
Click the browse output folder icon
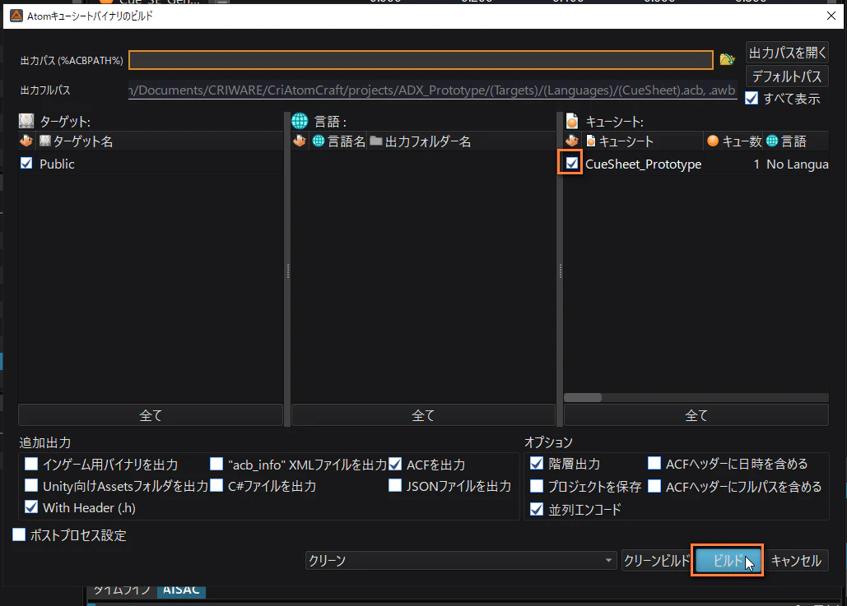[727, 59]
